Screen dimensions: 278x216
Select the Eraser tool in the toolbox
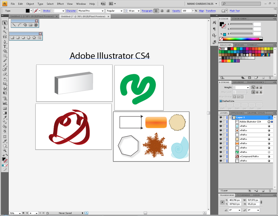5,74
